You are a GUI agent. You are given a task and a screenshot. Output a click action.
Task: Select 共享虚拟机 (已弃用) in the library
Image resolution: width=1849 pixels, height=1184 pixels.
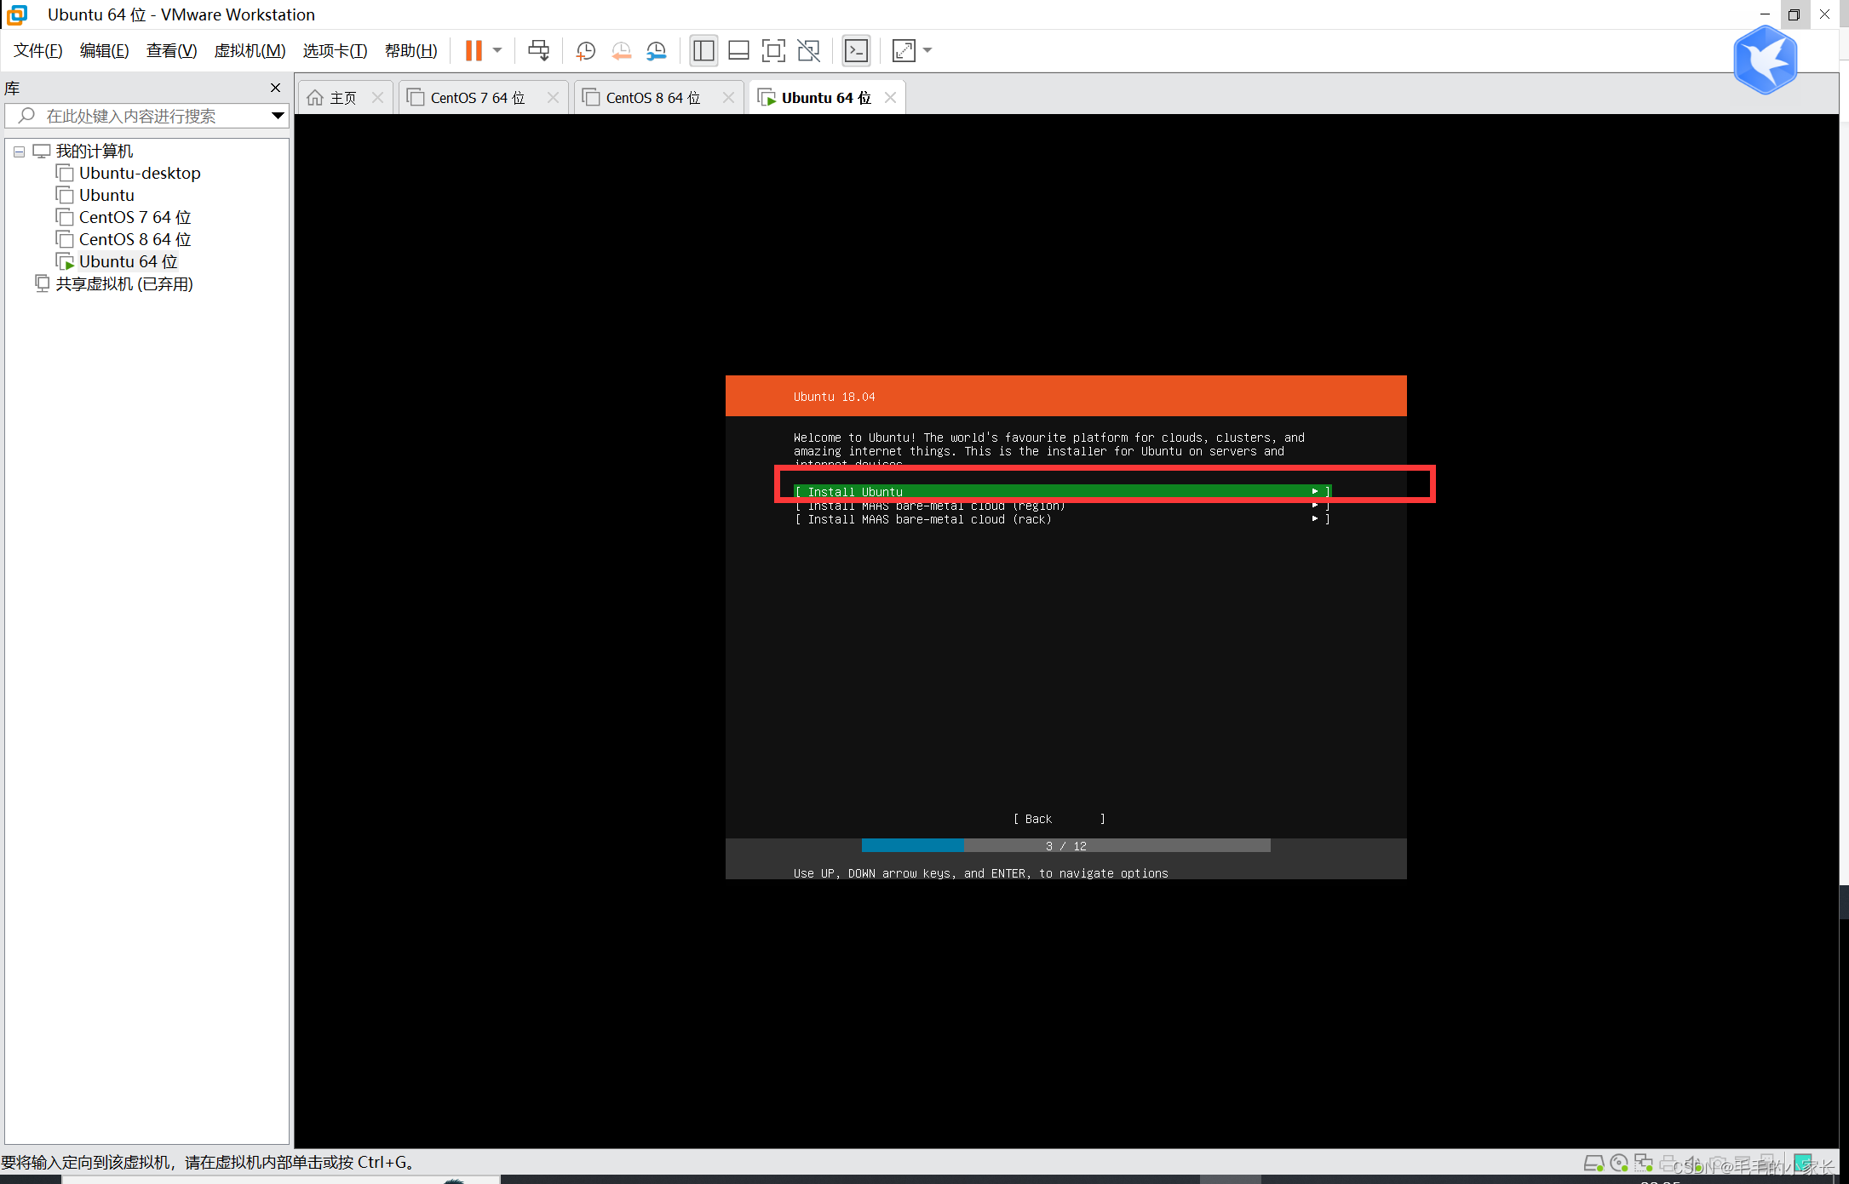coord(124,283)
